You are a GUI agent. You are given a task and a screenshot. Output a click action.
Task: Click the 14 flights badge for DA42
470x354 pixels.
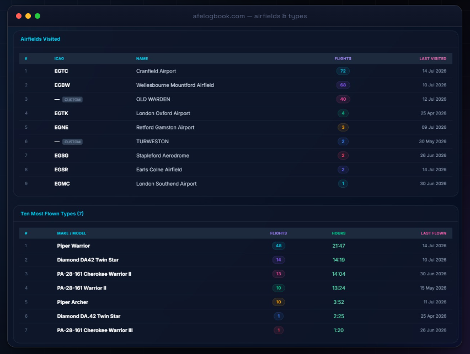pyautogui.click(x=279, y=260)
